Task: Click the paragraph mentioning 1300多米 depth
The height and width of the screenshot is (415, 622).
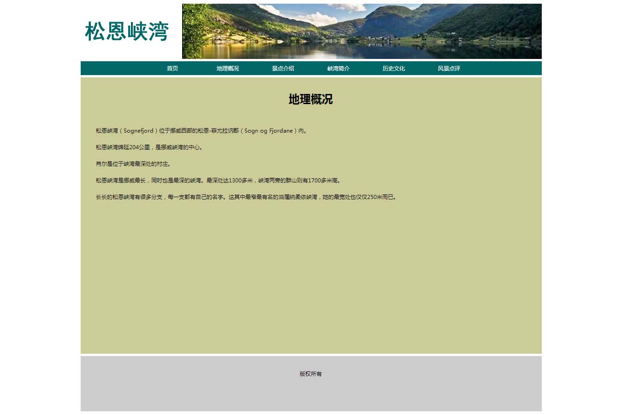Action: (219, 181)
